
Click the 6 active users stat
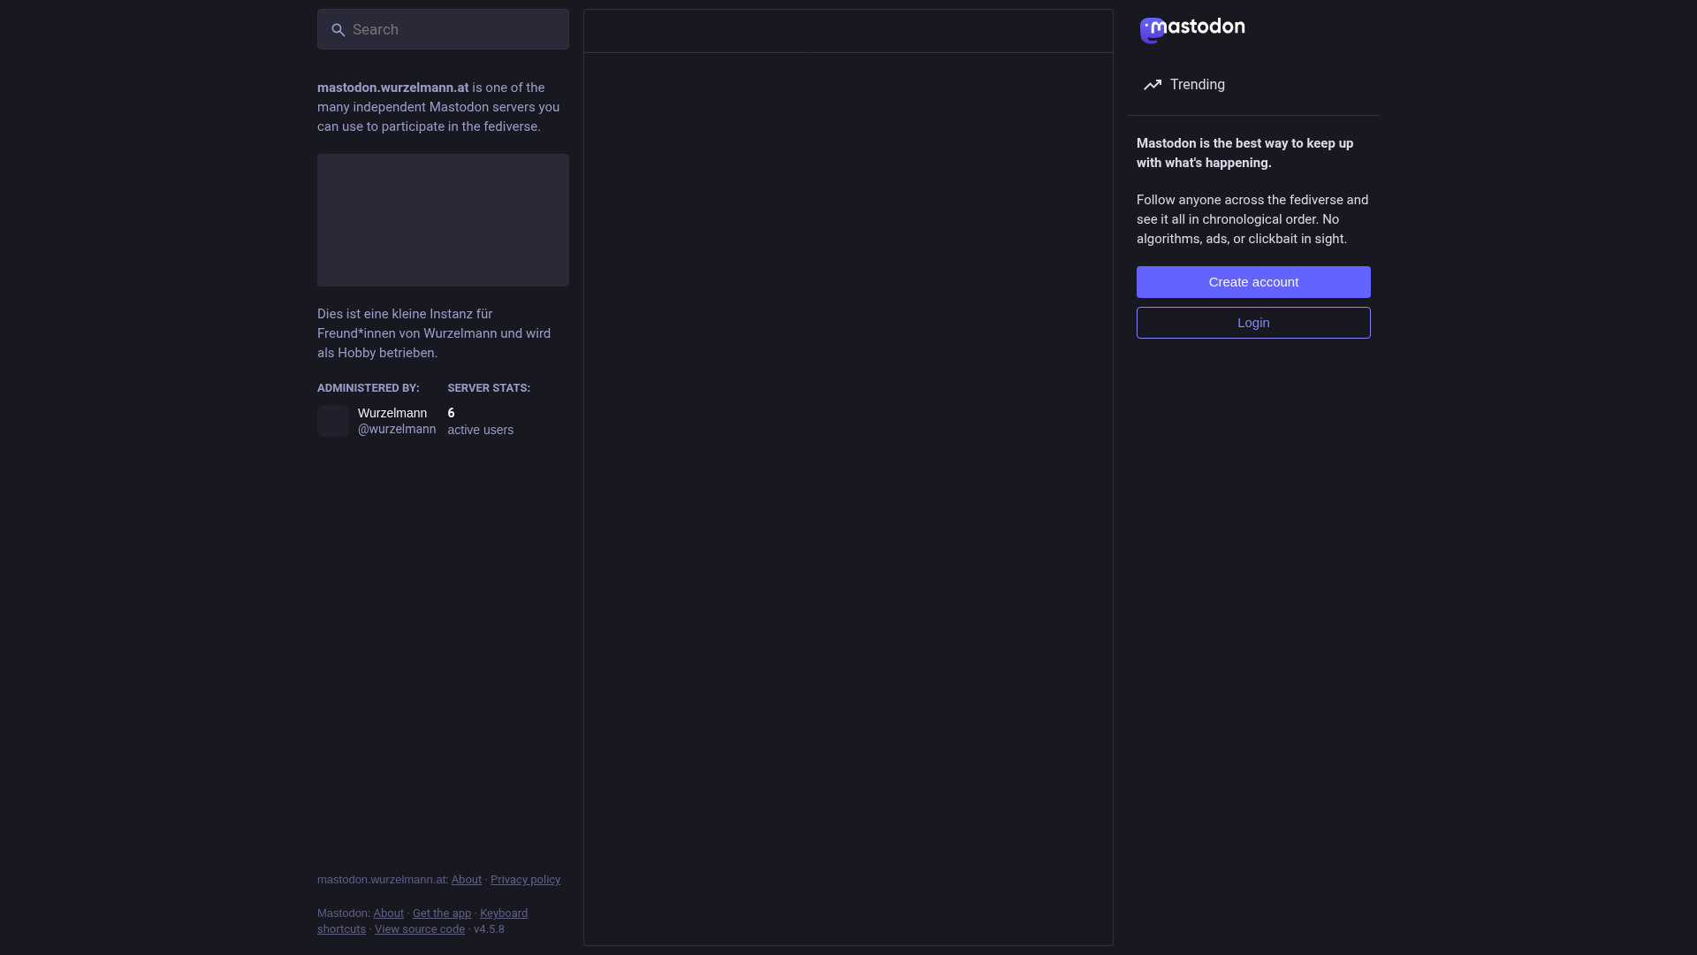point(480,421)
